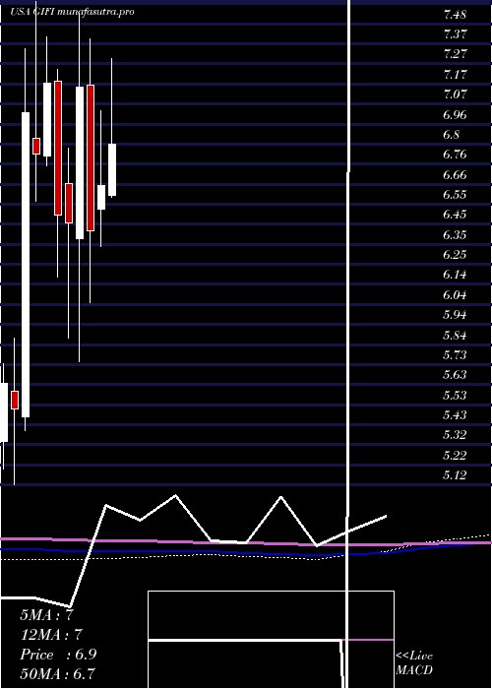The height and width of the screenshot is (689, 492).
Task: Click the '12MA : 7' indicator text
Action: pyautogui.click(x=51, y=635)
